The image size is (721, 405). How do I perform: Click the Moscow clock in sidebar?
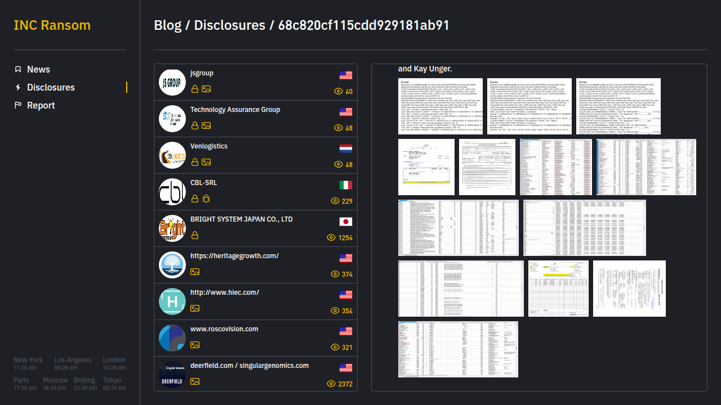click(x=55, y=384)
